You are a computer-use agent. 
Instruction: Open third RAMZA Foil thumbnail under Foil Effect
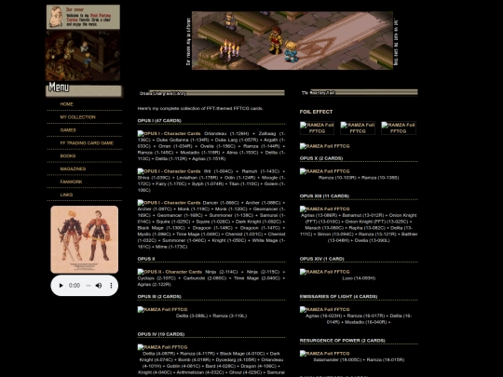pyautogui.click(x=399, y=128)
